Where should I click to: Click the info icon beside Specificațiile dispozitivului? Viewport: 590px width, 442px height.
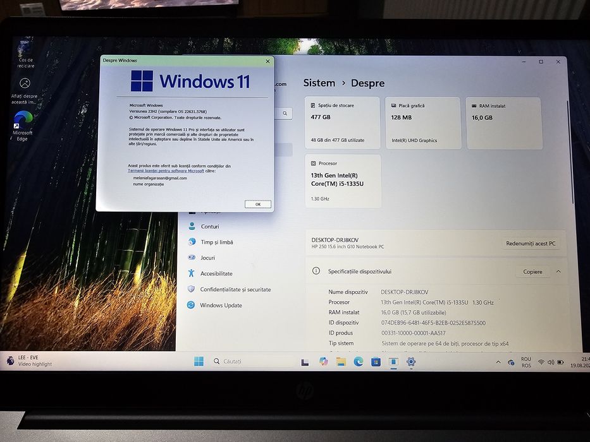[x=316, y=271]
